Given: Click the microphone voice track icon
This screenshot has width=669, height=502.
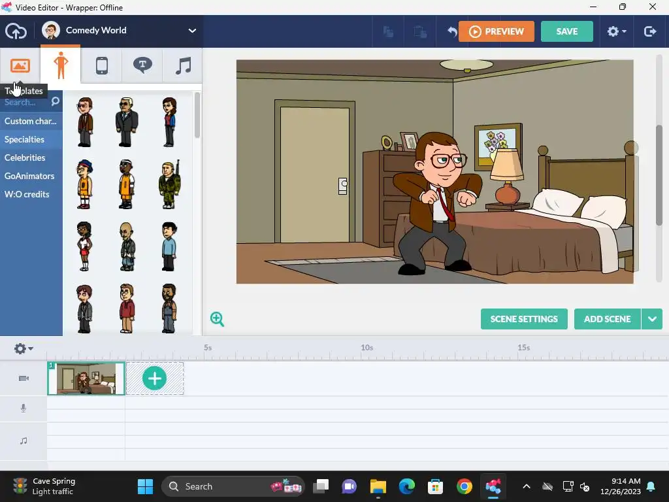Looking at the screenshot, I should pos(24,409).
